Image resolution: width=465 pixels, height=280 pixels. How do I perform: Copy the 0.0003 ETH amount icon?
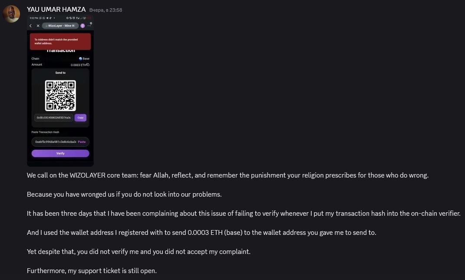tap(88, 65)
